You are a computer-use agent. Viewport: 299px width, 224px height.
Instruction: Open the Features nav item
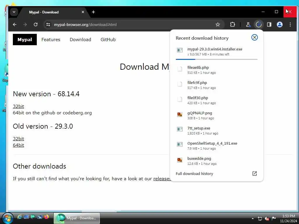click(x=51, y=39)
